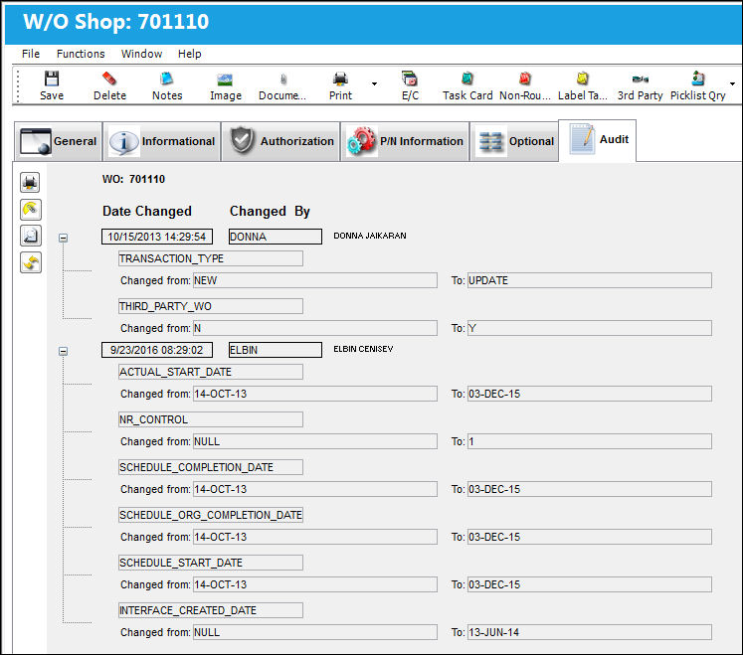Collapse the 10/15/2013 audit entry
This screenshot has width=743, height=655.
click(x=63, y=238)
